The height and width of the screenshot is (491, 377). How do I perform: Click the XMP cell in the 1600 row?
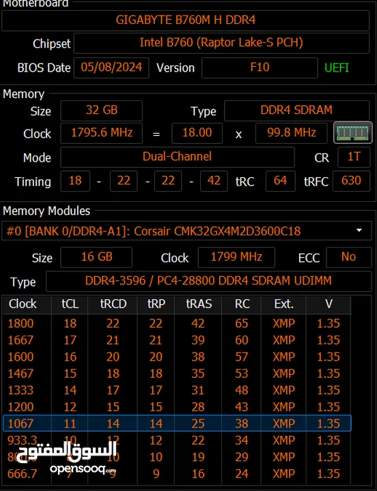(x=283, y=357)
